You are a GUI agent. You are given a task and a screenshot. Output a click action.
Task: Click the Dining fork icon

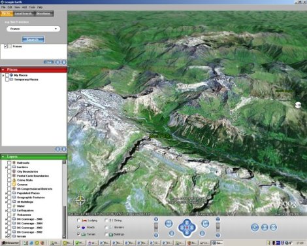[x=111, y=220]
